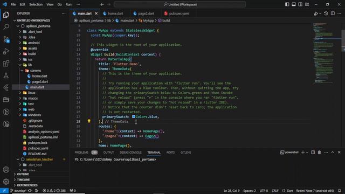
Task: Open the Extensions view
Action: click(x=6, y=64)
